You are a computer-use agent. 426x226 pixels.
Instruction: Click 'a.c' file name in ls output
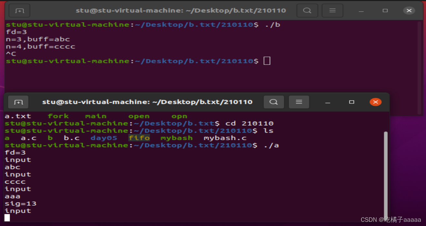click(x=29, y=138)
